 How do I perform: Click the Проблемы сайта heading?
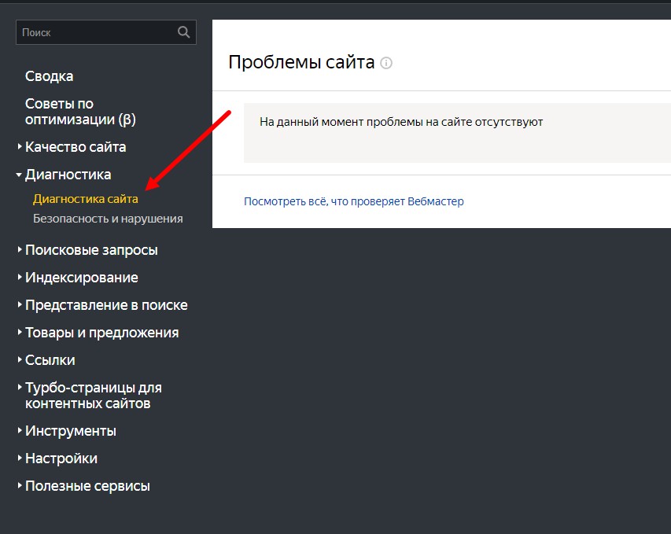(300, 62)
